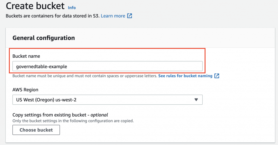The image size is (278, 145).
Task: Follow the Learn more link
Action: pos(113,16)
